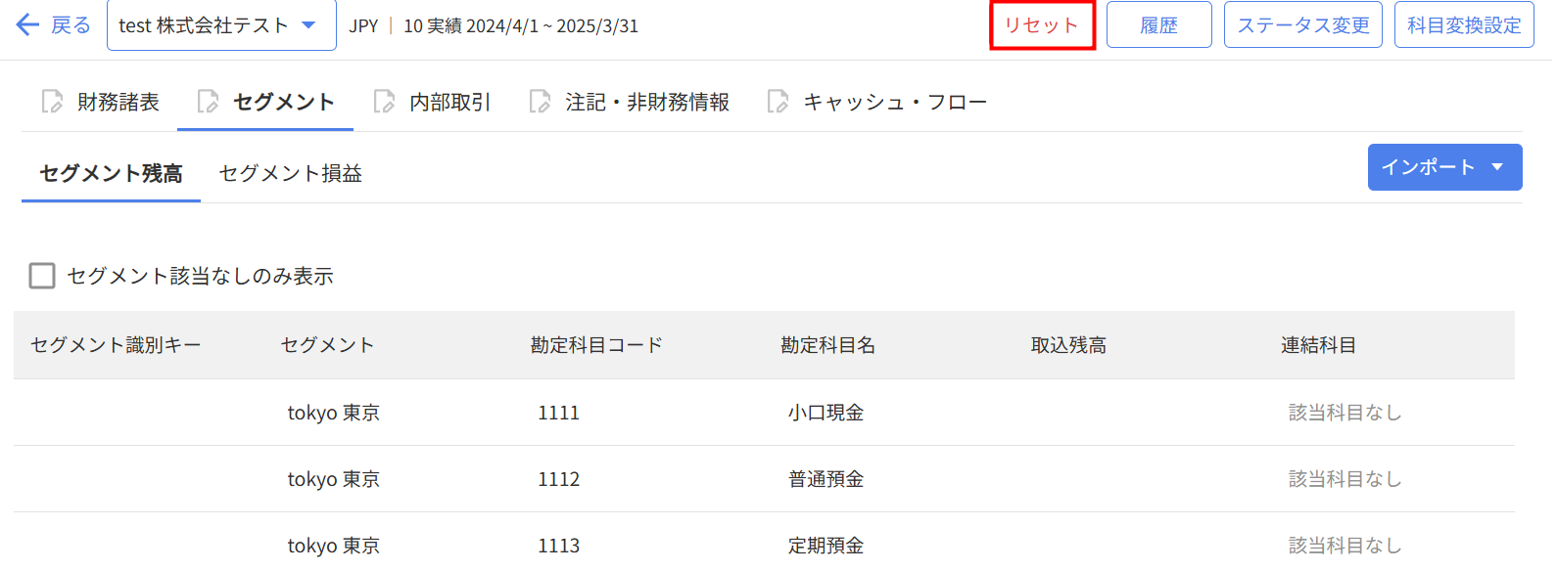Click the 勘定科目コード column header

coord(596,345)
